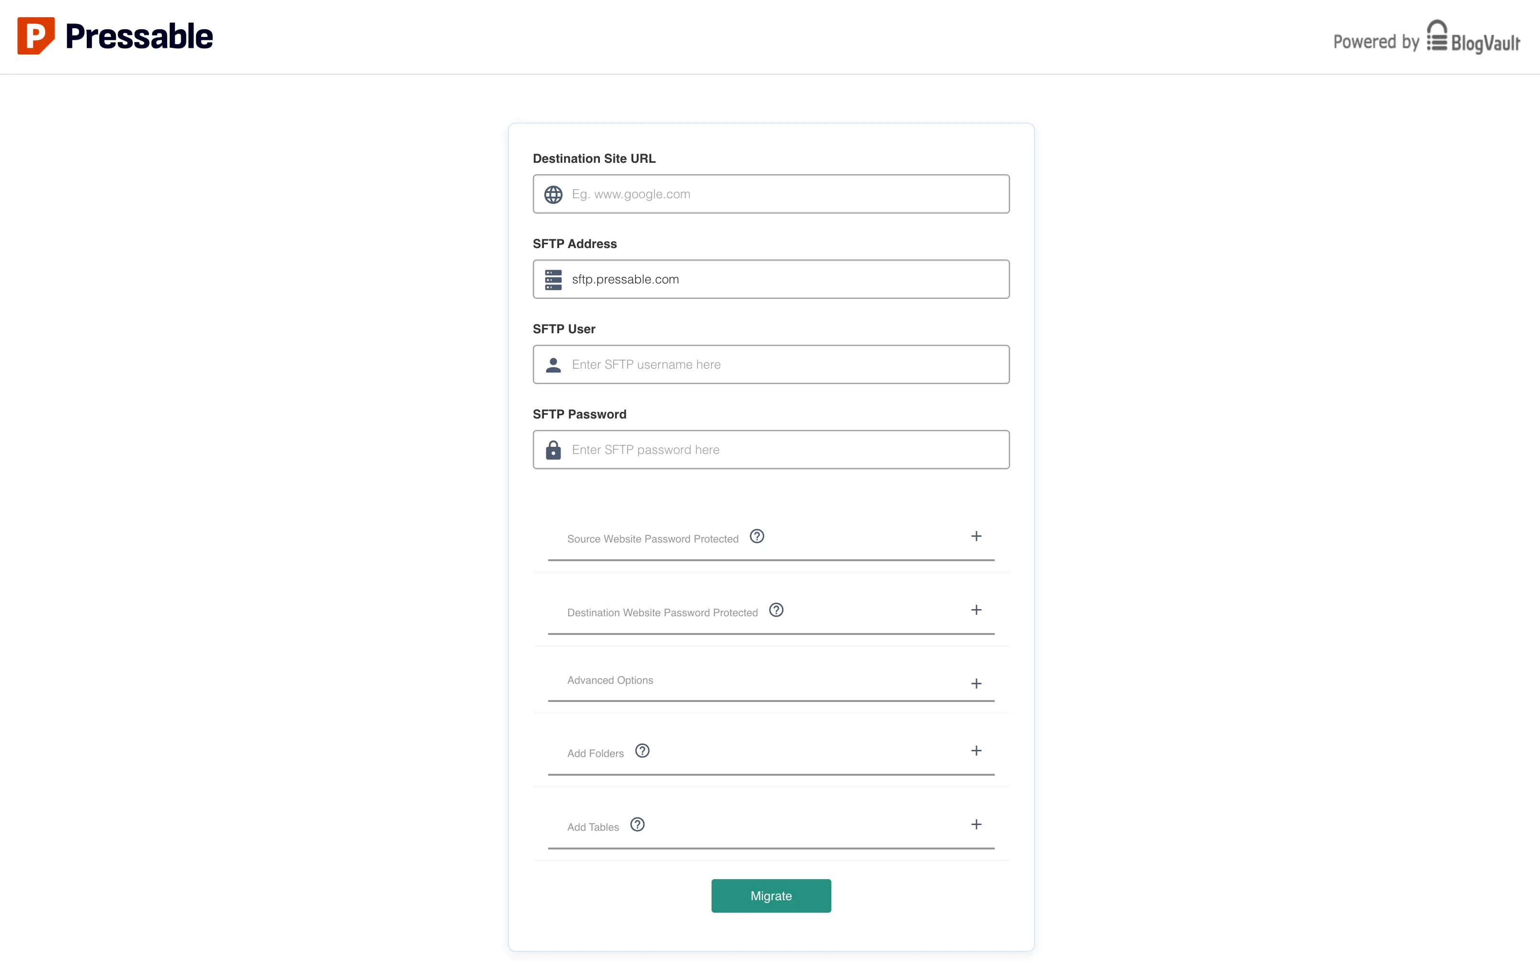Screen dimensions: 1540x973
Task: Expand the Source Website Password Protected section
Action: pos(977,536)
